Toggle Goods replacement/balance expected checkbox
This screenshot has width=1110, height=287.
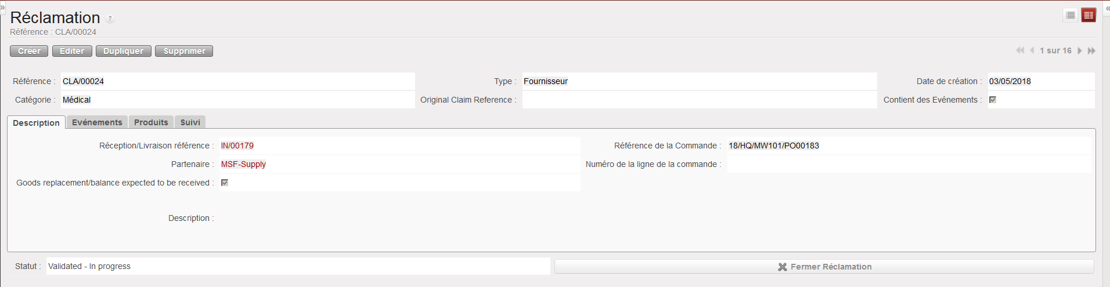click(x=225, y=183)
